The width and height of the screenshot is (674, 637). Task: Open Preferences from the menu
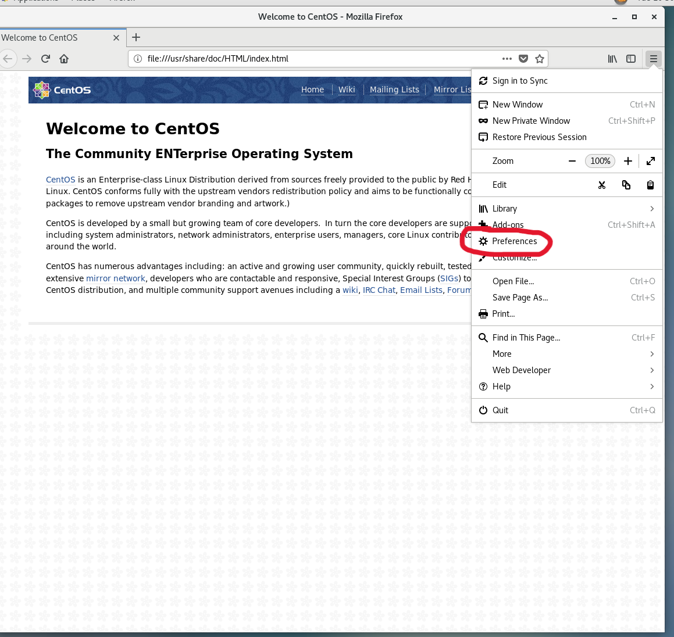(566, 241)
